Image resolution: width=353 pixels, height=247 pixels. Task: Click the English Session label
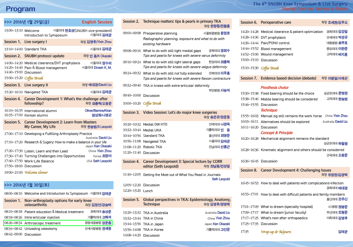coord(97,22)
